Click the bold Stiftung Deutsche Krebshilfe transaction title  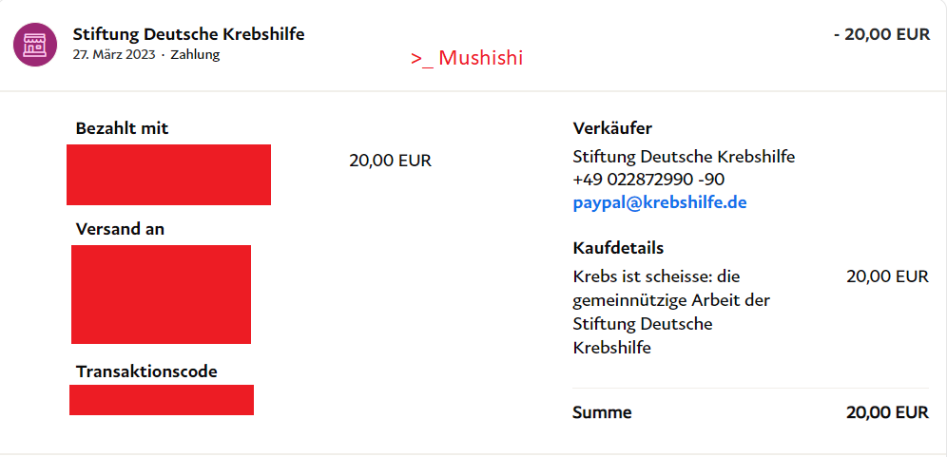(188, 34)
